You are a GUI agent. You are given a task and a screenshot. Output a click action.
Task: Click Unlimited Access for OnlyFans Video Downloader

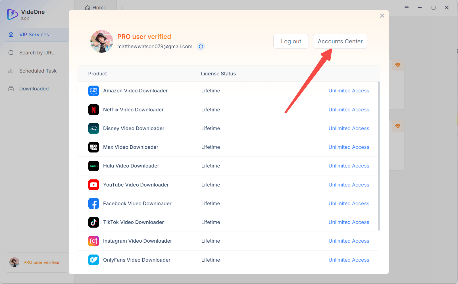[x=349, y=260]
